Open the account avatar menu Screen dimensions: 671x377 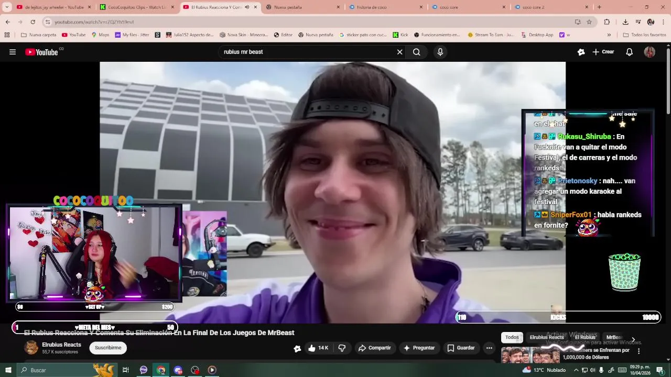coord(650,52)
